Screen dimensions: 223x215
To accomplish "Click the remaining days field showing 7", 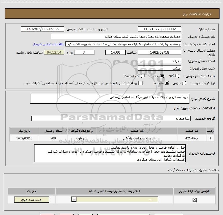I will [84, 52].
